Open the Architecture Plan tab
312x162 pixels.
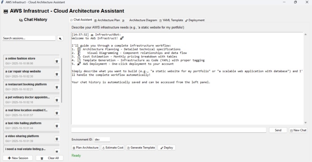107,20
